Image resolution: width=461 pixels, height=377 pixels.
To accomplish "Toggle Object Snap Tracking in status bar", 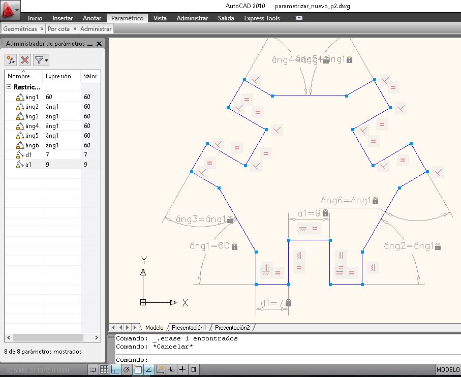I will pos(149,369).
